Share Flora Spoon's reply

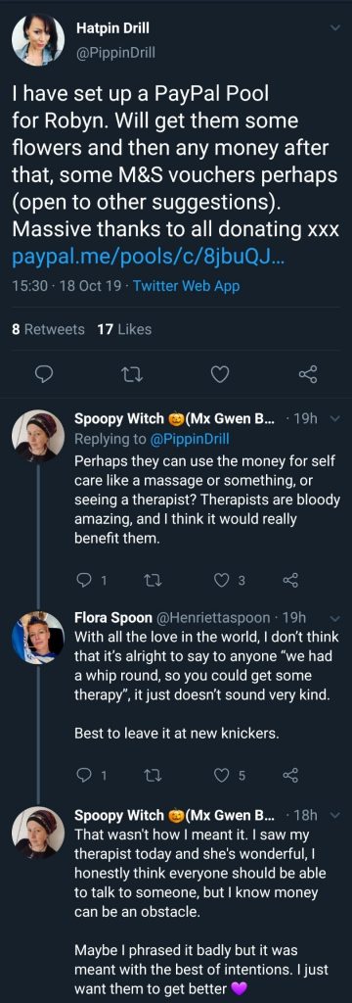pyautogui.click(x=290, y=777)
